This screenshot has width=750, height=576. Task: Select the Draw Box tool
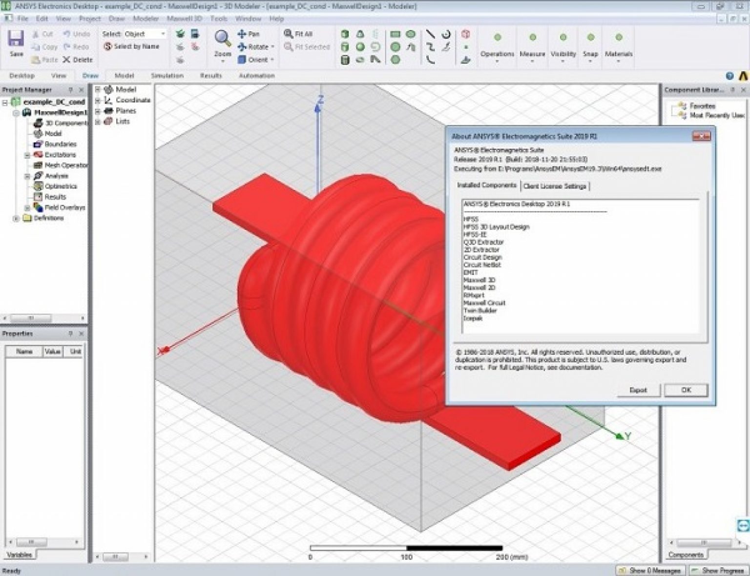coord(345,34)
